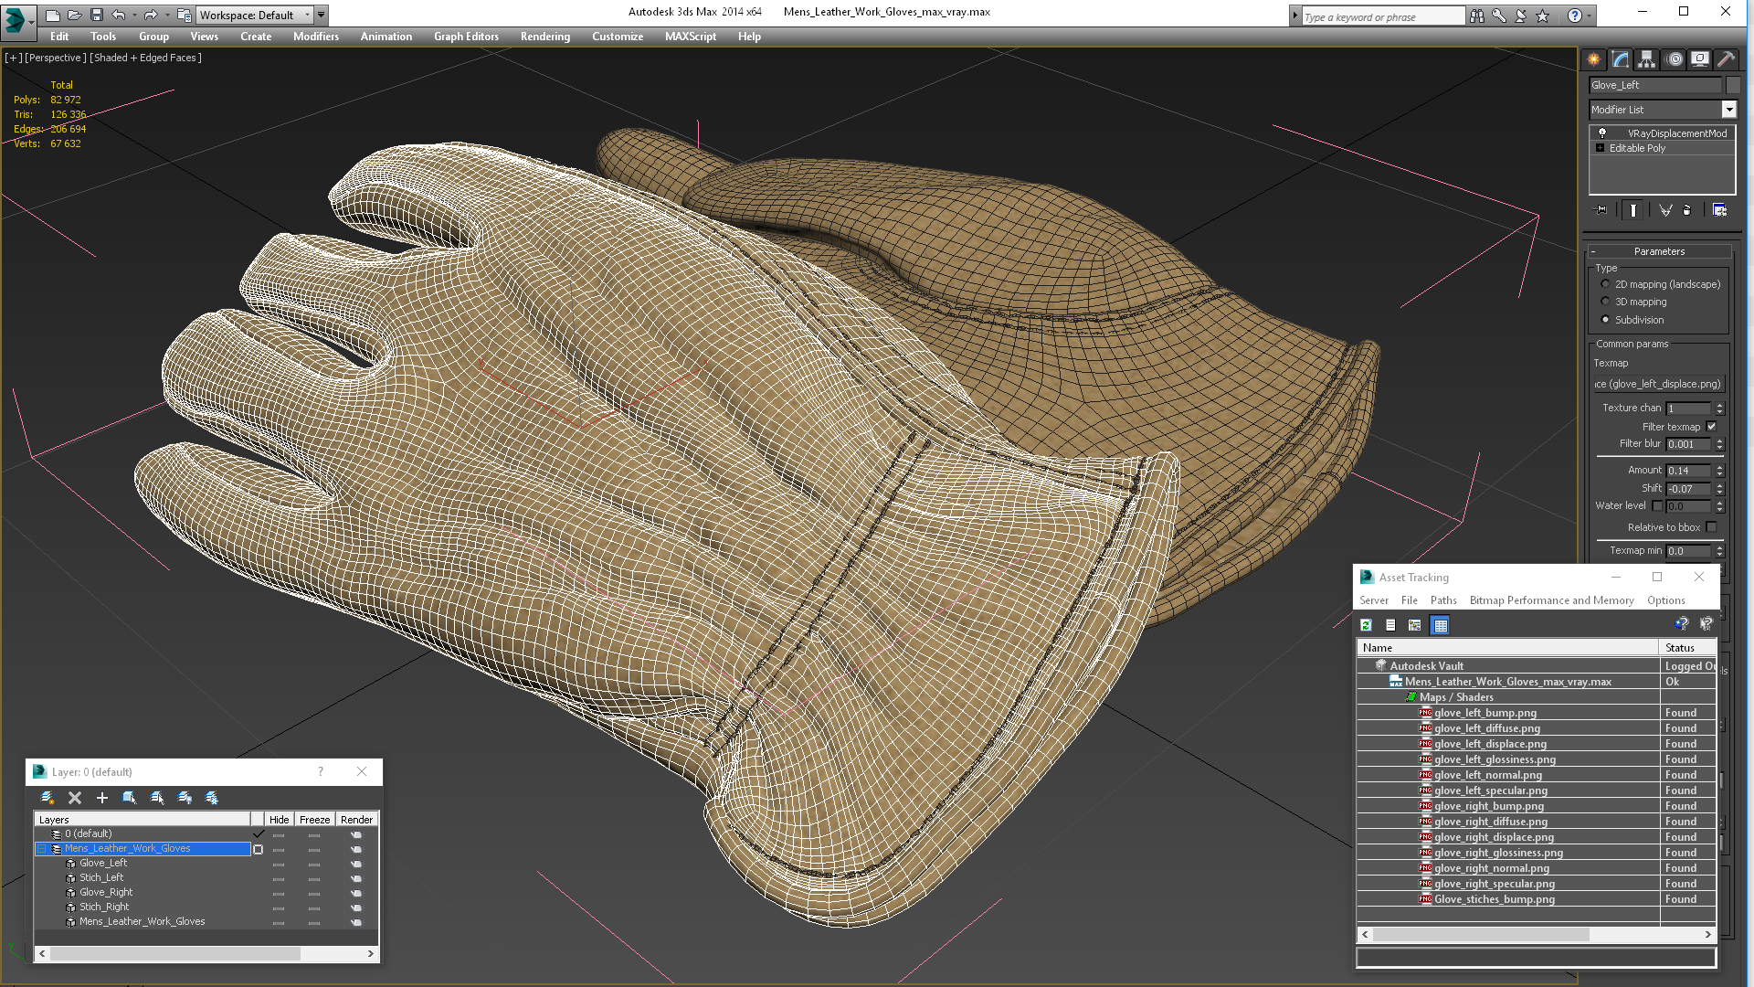Viewport: 1754px width, 987px height.
Task: Click the Perspective viewport label
Action: tap(56, 58)
